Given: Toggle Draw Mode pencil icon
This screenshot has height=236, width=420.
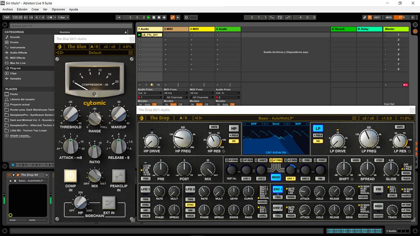Looking at the screenshot, I should pyautogui.click(x=364, y=17).
